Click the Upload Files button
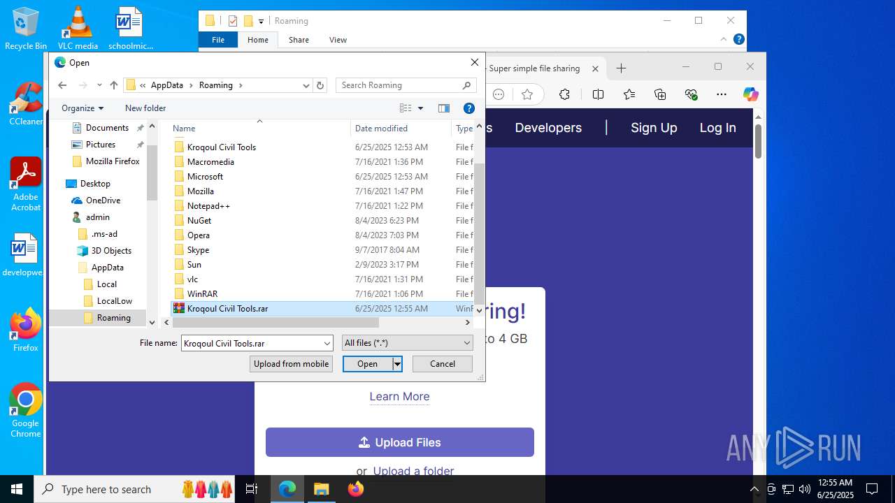This screenshot has width=895, height=503. pyautogui.click(x=400, y=442)
